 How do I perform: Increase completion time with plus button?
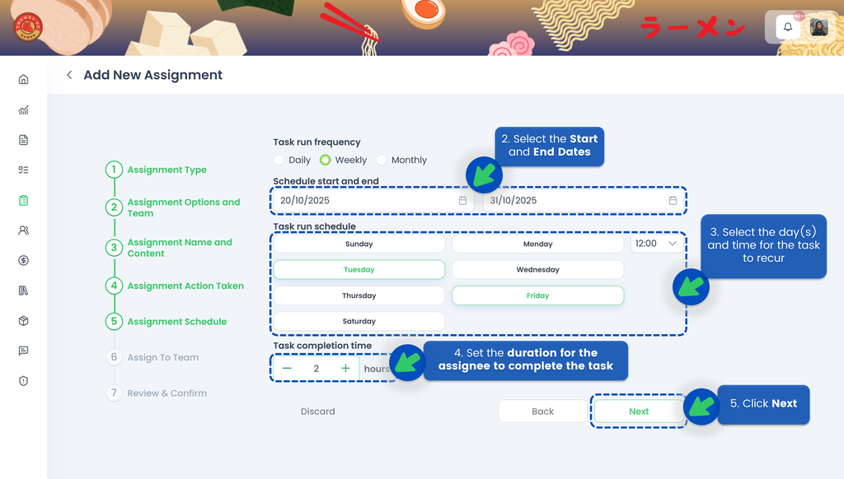pyautogui.click(x=345, y=369)
